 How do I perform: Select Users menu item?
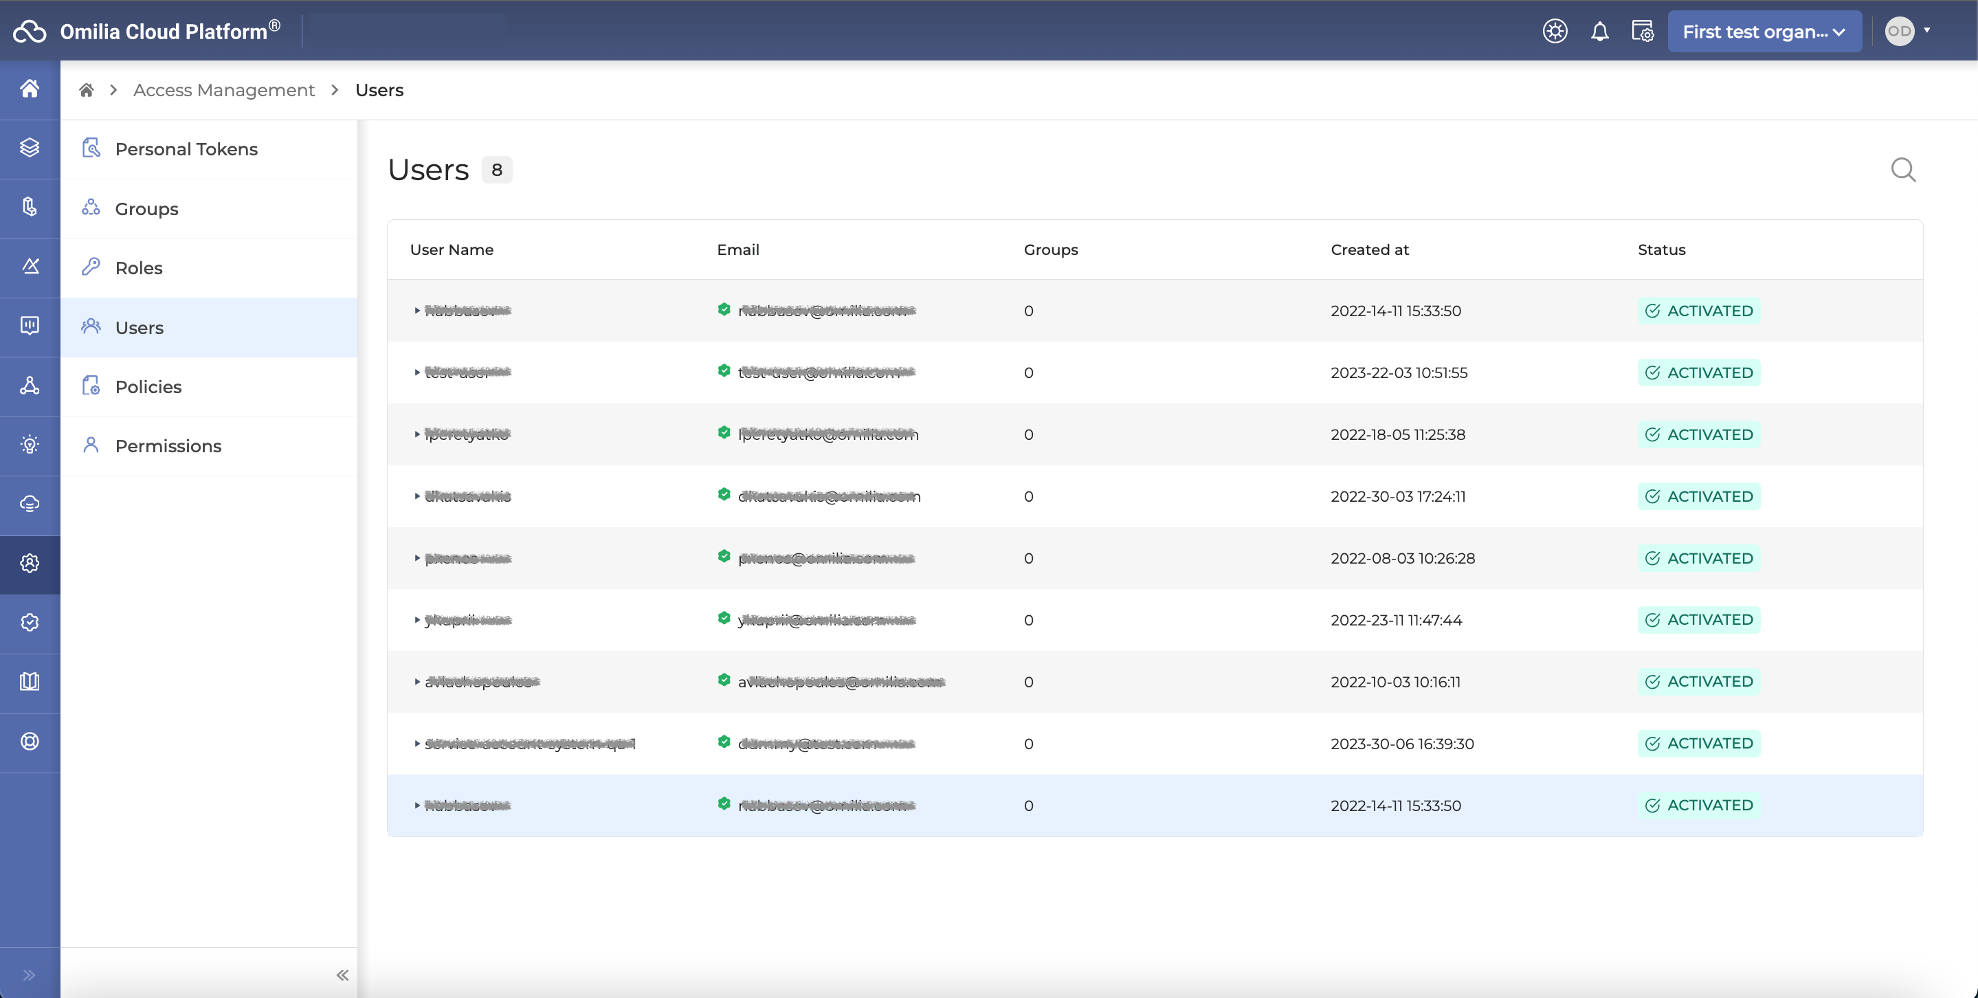(x=209, y=328)
